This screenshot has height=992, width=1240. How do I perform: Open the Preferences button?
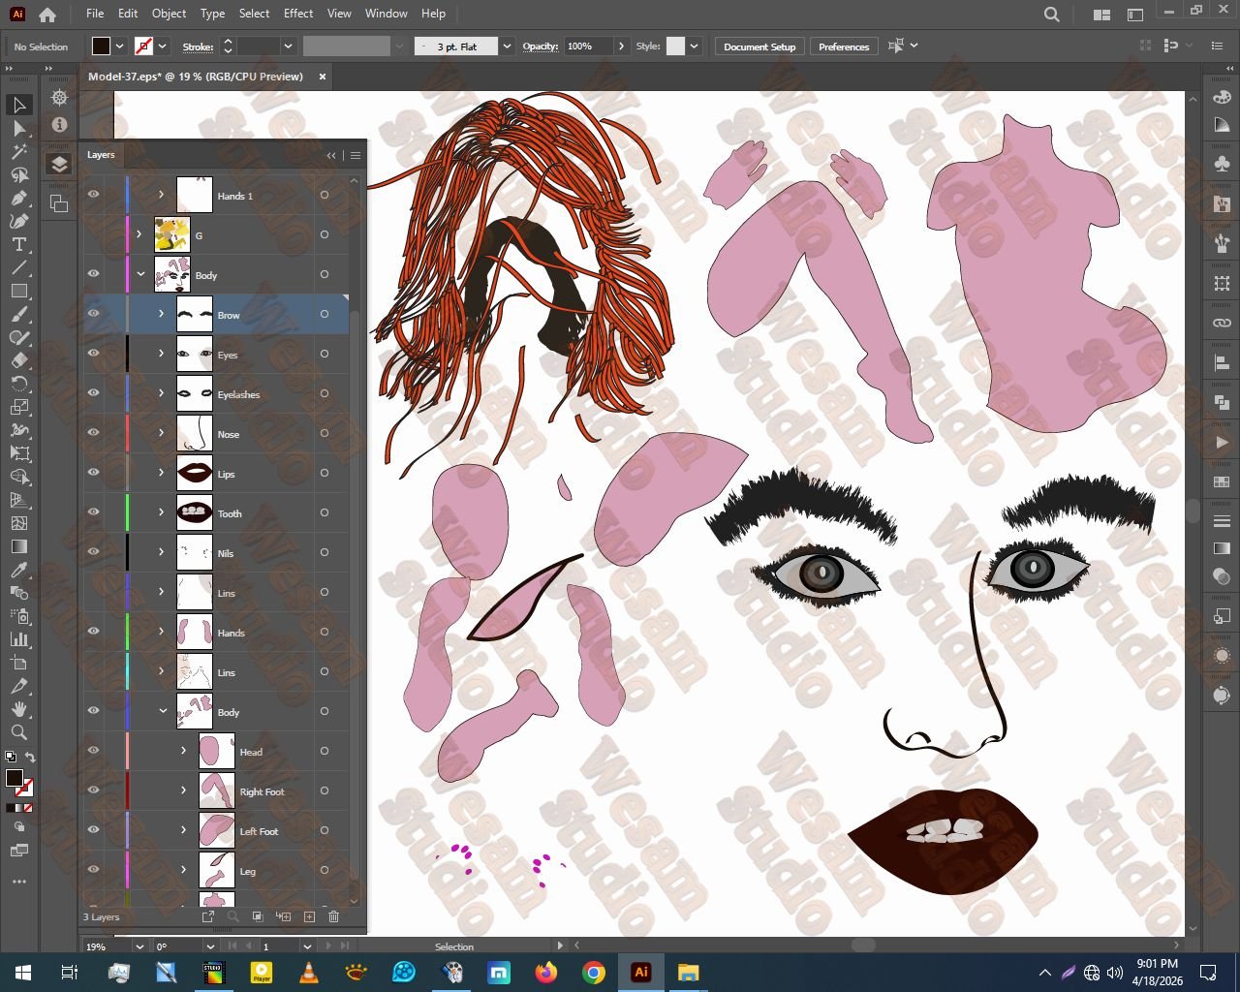tap(844, 46)
